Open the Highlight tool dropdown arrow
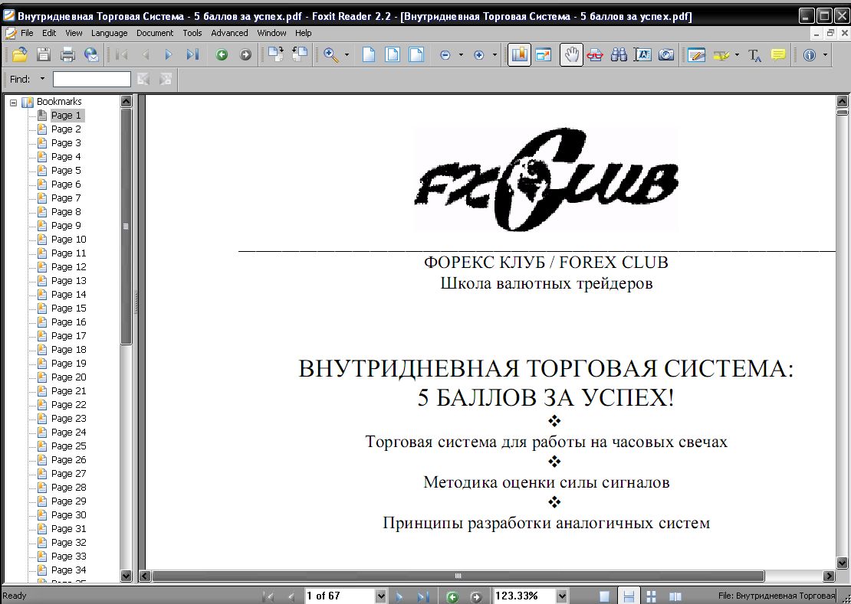851x604 pixels. [x=737, y=54]
